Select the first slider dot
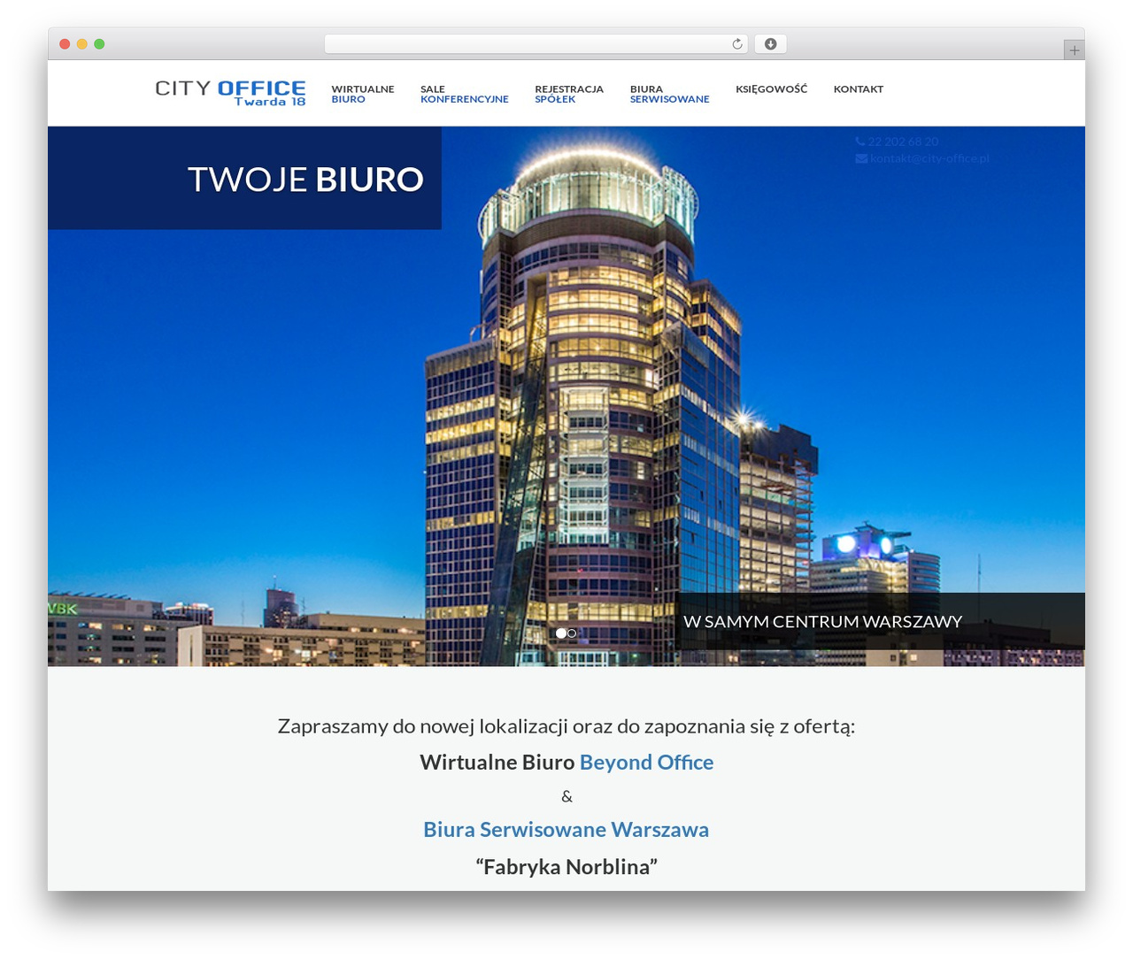 (x=560, y=633)
